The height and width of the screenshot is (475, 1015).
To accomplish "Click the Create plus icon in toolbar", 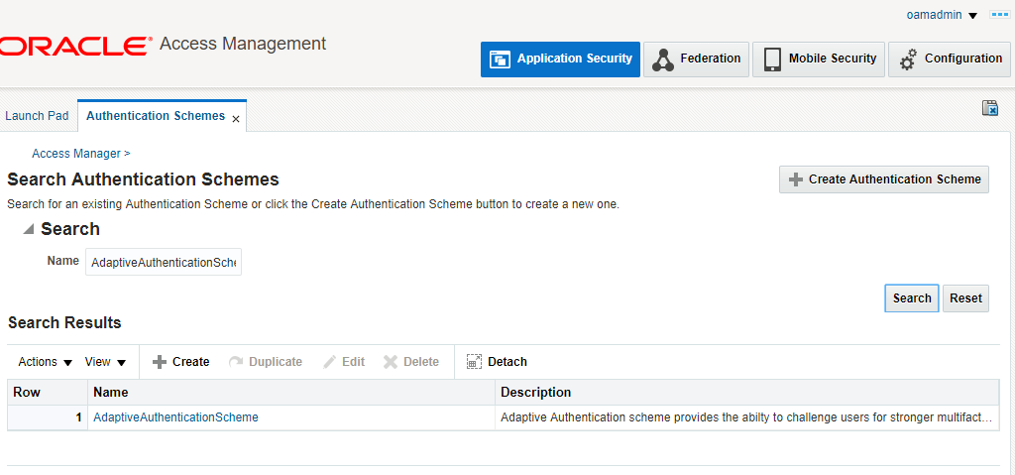I will coord(160,362).
